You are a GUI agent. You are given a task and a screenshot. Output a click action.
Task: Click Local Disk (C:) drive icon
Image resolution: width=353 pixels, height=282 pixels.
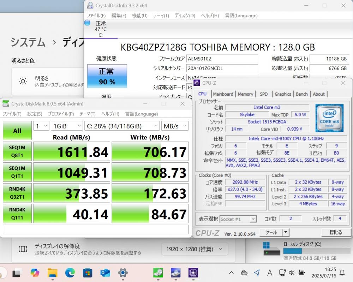(x=271, y=249)
